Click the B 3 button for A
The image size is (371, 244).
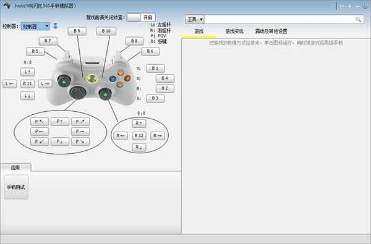tap(155, 98)
